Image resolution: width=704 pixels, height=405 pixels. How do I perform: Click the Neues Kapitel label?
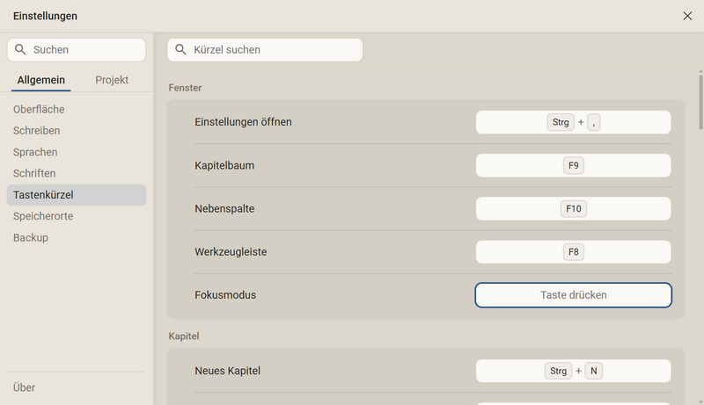(228, 371)
